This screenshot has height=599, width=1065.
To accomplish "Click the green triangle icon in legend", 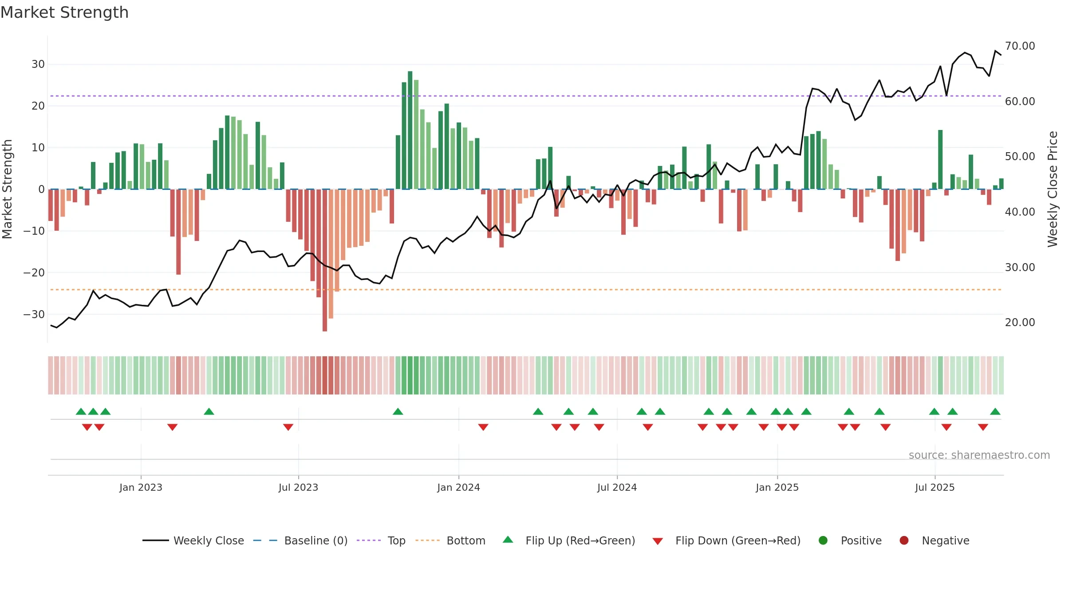I will pos(508,540).
